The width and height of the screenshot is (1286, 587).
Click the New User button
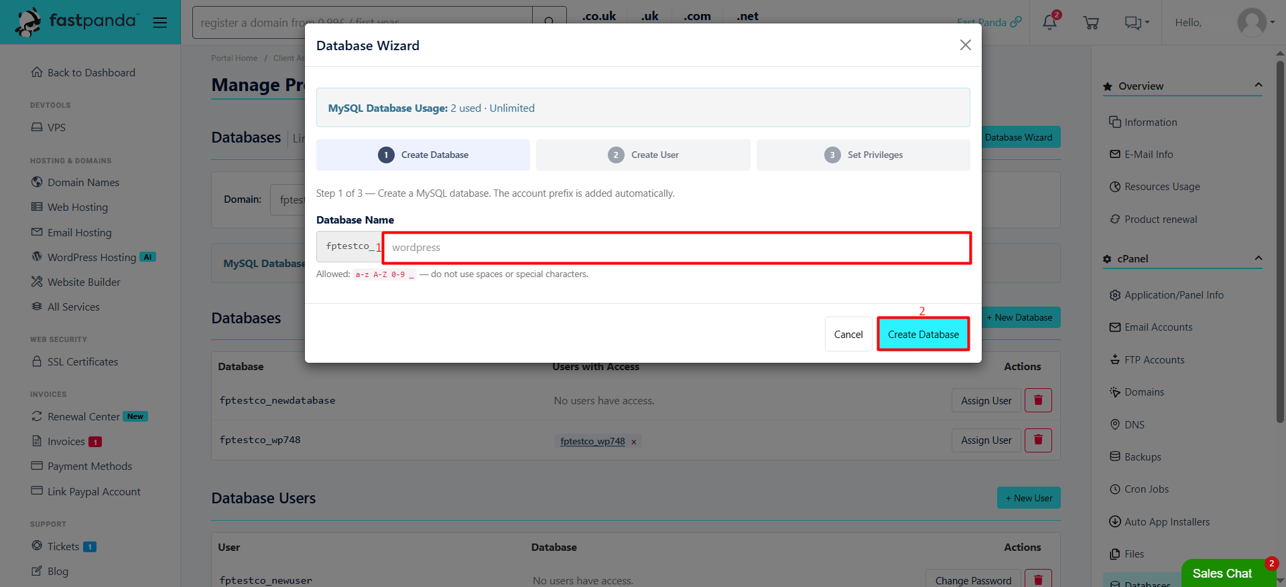tap(1029, 498)
